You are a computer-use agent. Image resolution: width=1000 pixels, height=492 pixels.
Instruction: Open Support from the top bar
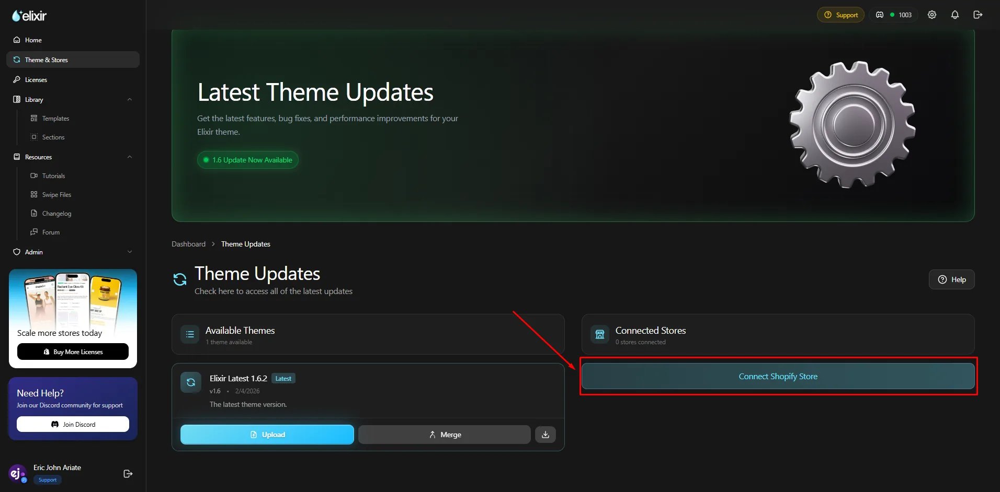pos(841,15)
